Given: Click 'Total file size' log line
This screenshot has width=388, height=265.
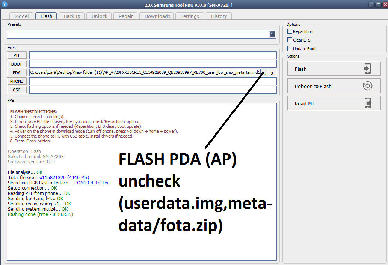Looking at the screenshot, I should (x=48, y=177).
